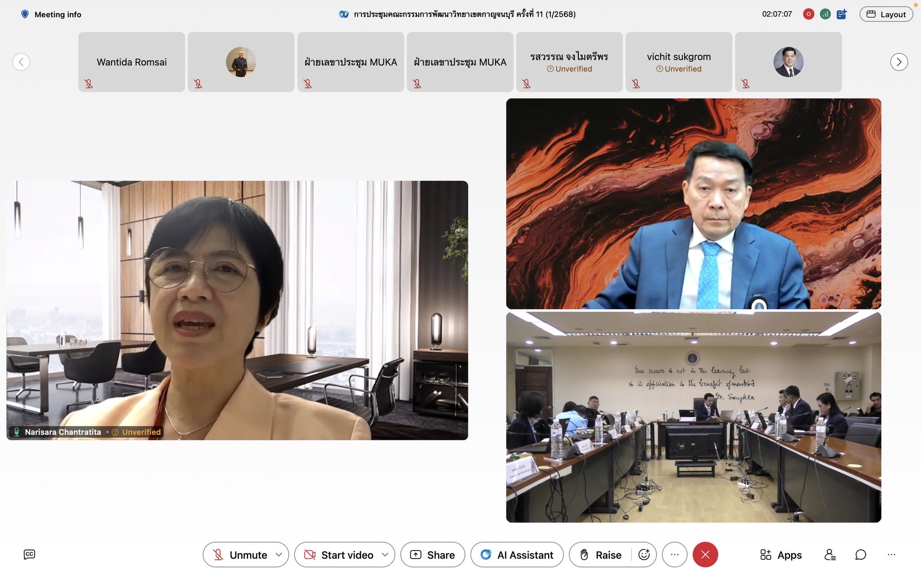
Task: Open the AI Assistant
Action: [517, 555]
